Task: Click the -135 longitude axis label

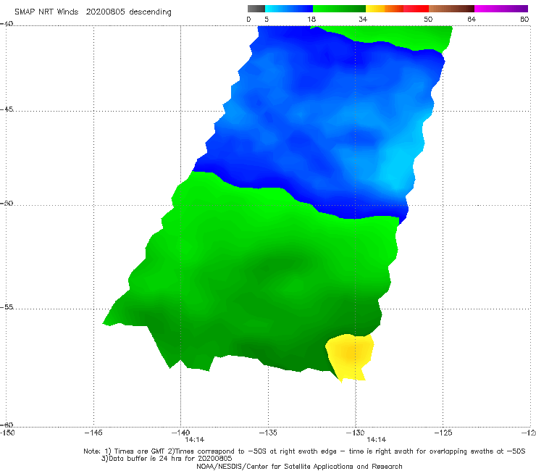Action: pos(268,433)
